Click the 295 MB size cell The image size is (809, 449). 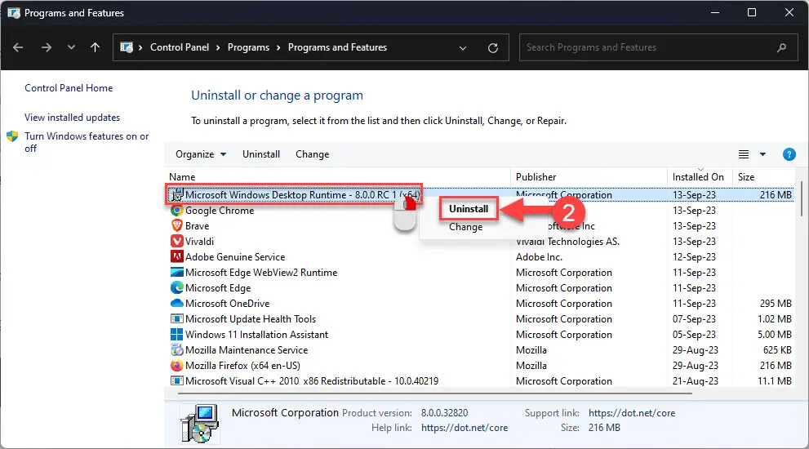(776, 304)
